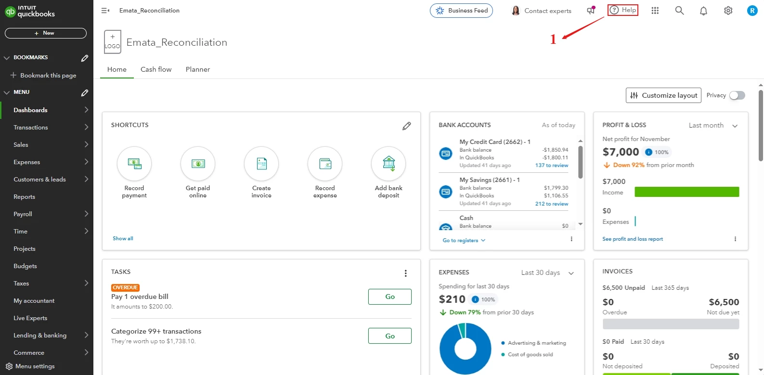Open the Help question-mark icon
The width and height of the screenshot is (764, 375).
614,10
